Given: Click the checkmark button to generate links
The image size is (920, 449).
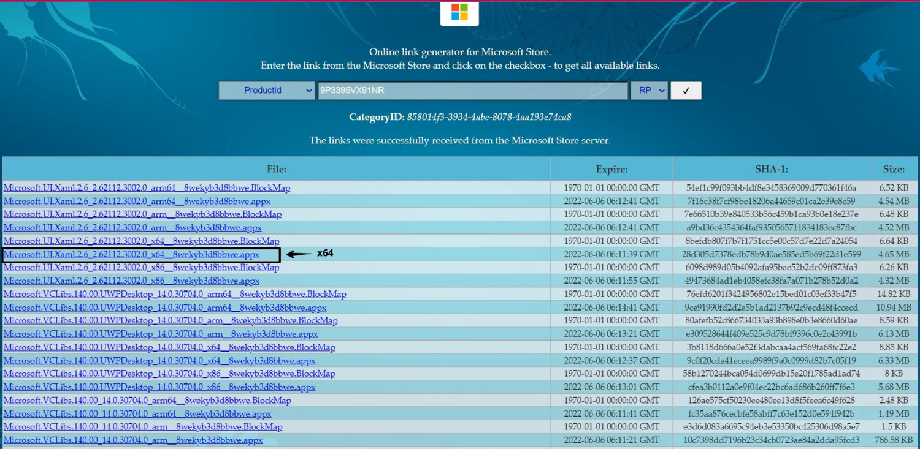Looking at the screenshot, I should pos(686,91).
